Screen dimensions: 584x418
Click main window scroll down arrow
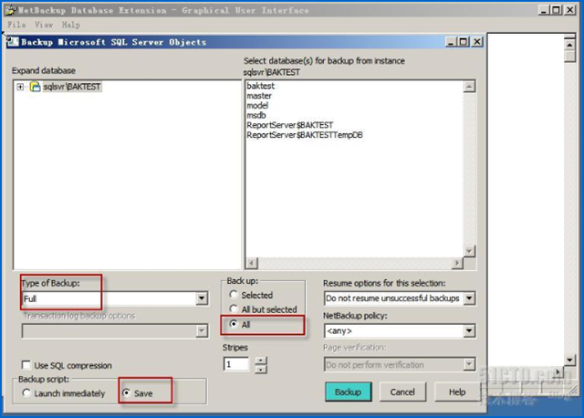point(569,360)
